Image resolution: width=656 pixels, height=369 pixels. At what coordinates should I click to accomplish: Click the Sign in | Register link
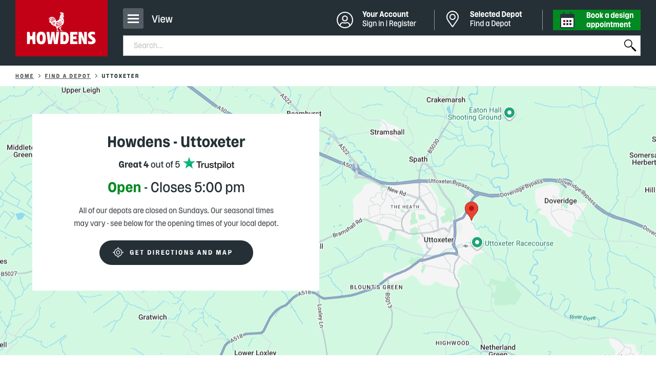click(388, 23)
